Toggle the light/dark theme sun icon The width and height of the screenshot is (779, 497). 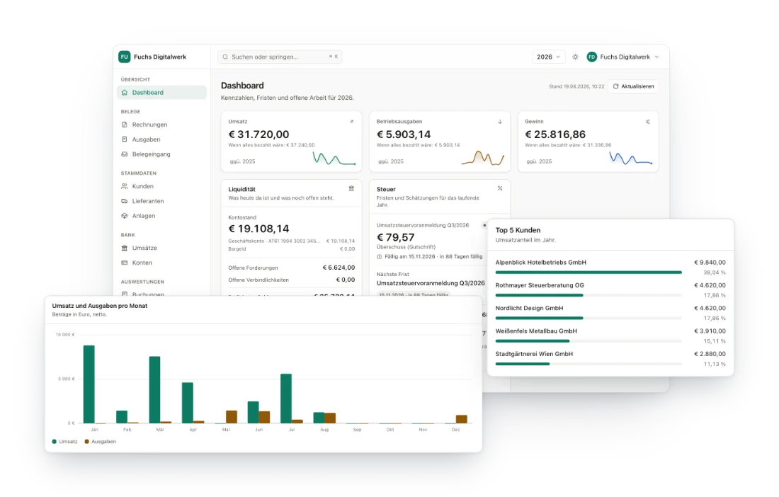575,57
